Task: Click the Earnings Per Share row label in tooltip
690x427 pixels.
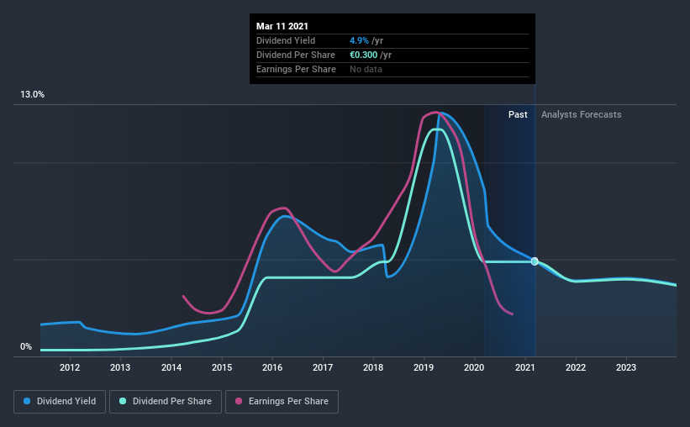Action: click(x=296, y=69)
